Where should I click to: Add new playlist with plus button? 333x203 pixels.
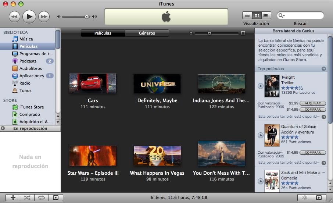pyautogui.click(x=13, y=198)
